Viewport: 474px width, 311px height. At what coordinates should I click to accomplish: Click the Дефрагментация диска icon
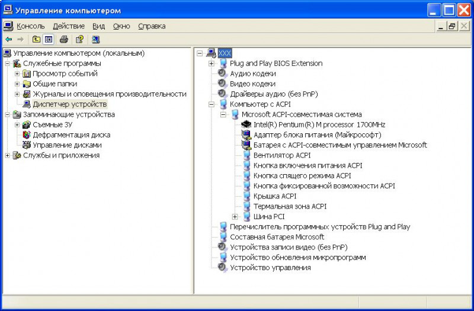pyautogui.click(x=26, y=135)
